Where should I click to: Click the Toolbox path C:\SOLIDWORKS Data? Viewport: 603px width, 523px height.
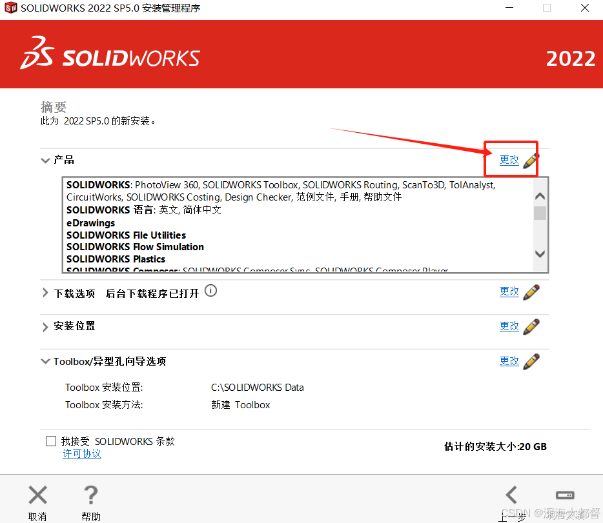click(257, 388)
